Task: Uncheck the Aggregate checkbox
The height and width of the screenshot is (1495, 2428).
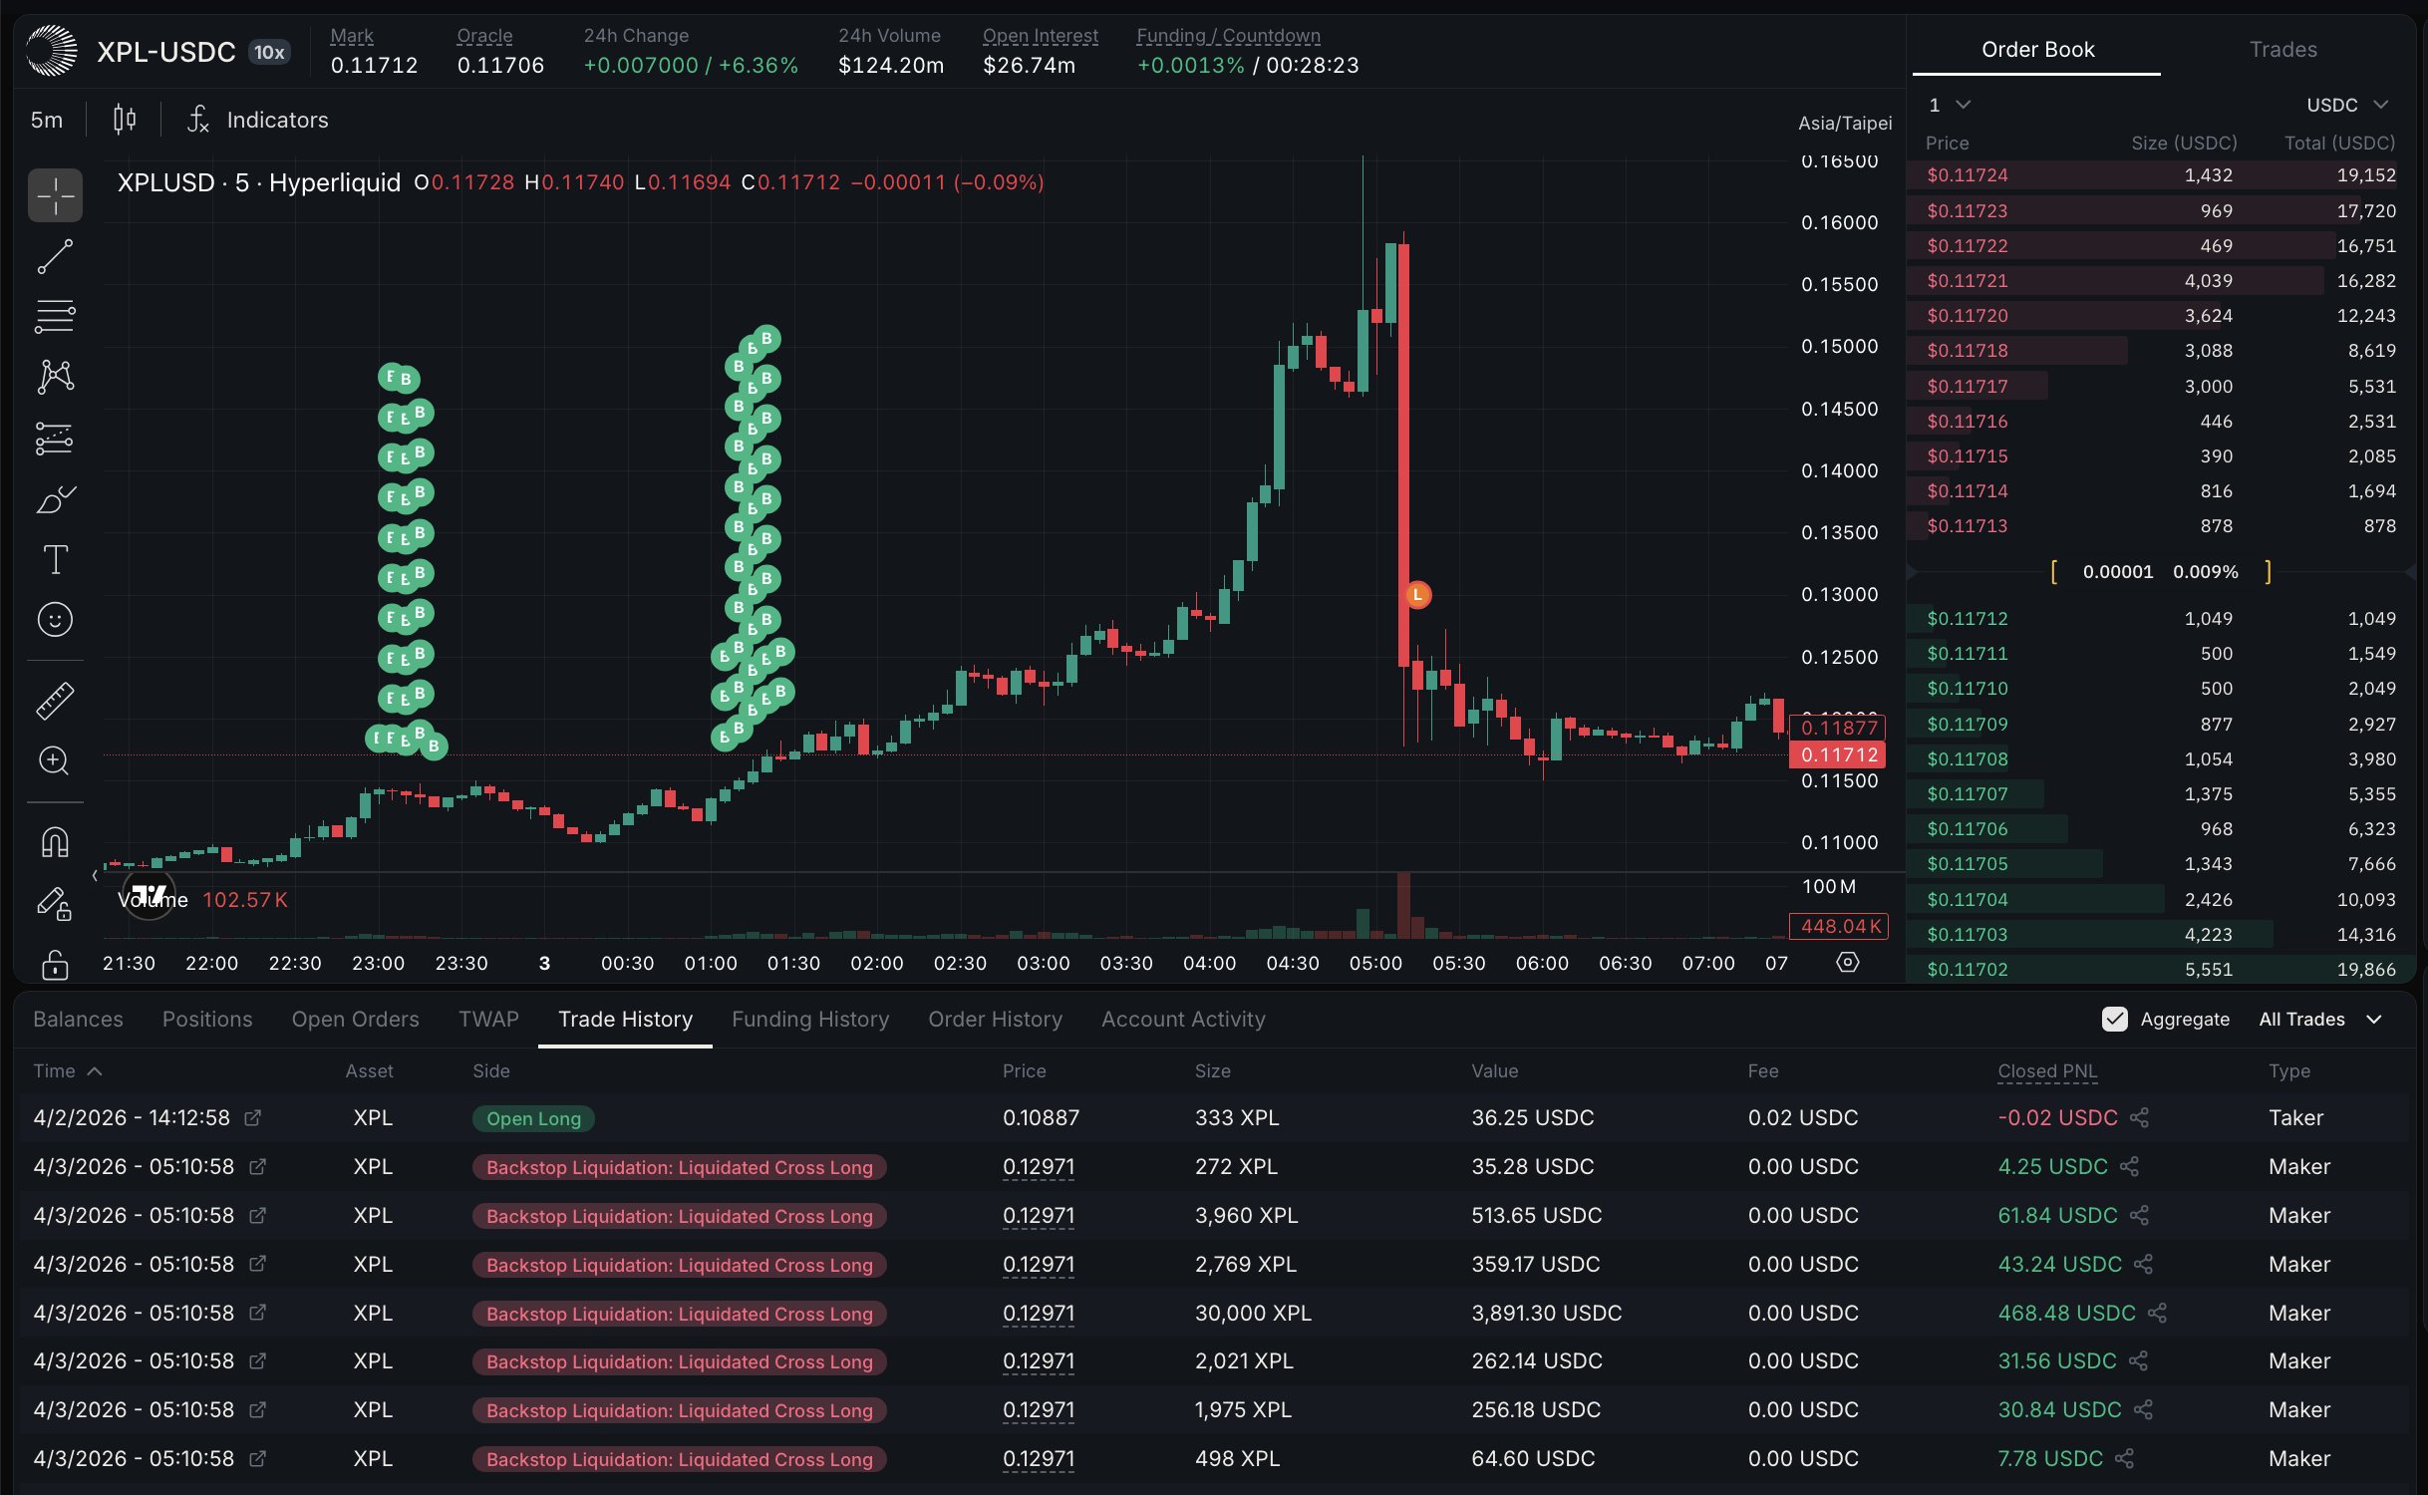Action: [x=2114, y=1019]
